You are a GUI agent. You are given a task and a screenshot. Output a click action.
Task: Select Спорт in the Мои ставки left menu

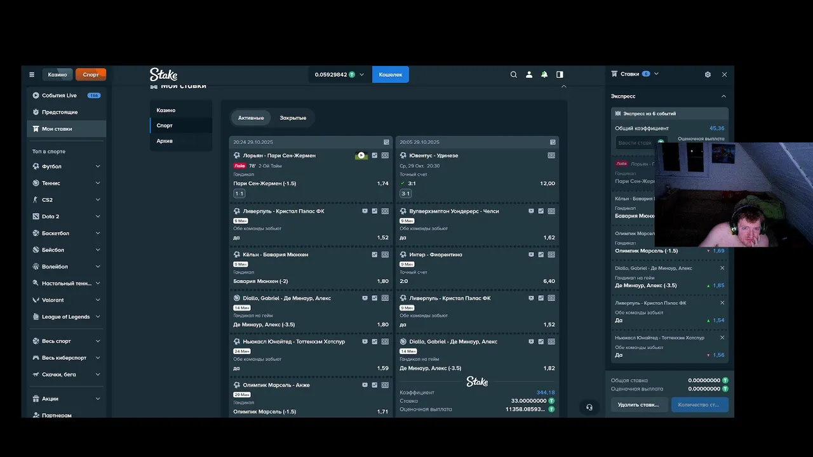point(181,126)
